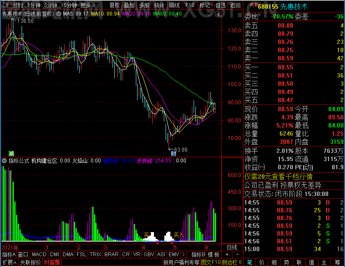This screenshot has width=345, height=267.
Task: Select the DMI indicator
Action: point(54,255)
